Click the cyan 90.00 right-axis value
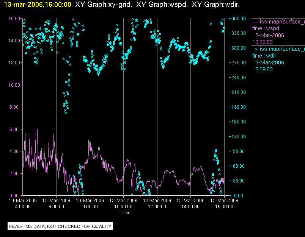The image size is (305, 237). (x=239, y=151)
